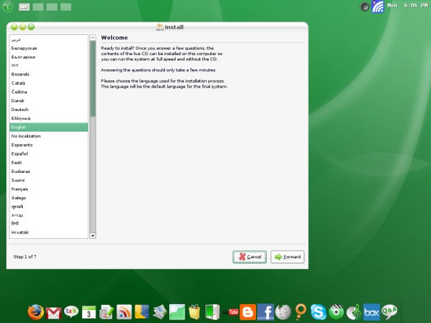Screen dimensions: 431x323
Task: Open the orange RSS feed reader icon
Action: click(124, 312)
